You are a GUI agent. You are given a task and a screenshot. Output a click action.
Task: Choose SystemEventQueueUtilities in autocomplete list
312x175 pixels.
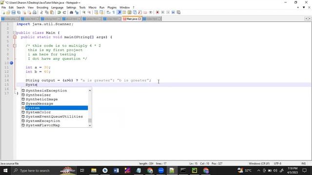tap(55, 117)
